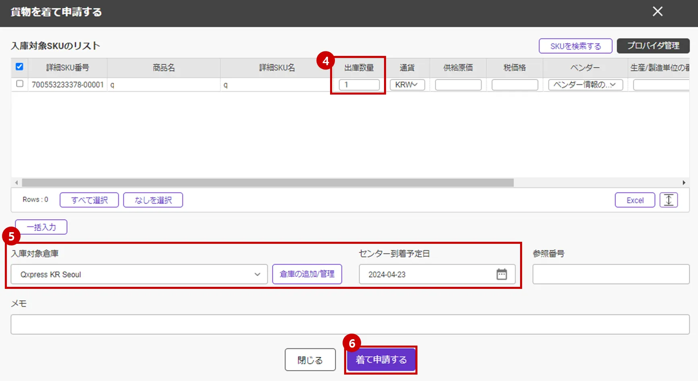This screenshot has height=381, width=698.
Task: Click the 税価格 input field
Action: (515, 85)
